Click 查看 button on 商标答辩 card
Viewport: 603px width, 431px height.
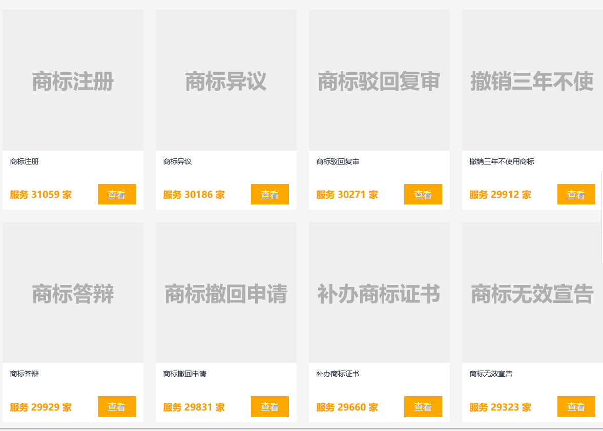[117, 407]
